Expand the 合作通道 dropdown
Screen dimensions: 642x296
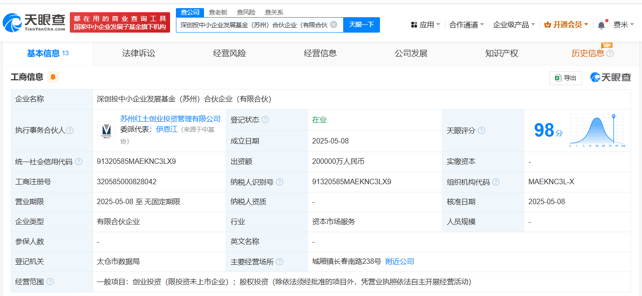click(467, 24)
